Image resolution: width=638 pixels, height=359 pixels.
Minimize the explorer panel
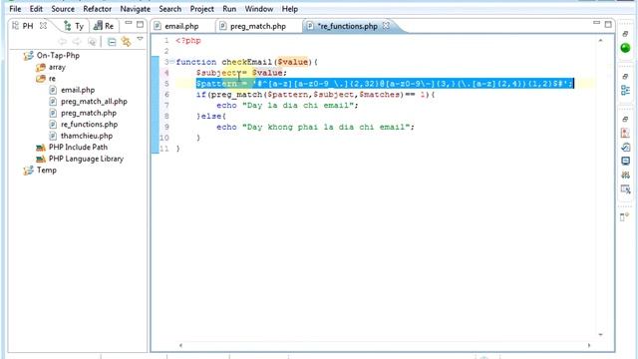(129, 24)
